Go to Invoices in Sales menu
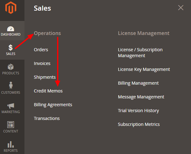The image size is (191, 154). pos(42,63)
